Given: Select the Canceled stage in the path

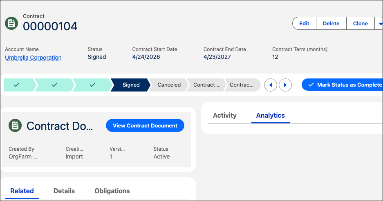Looking at the screenshot, I should [169, 85].
